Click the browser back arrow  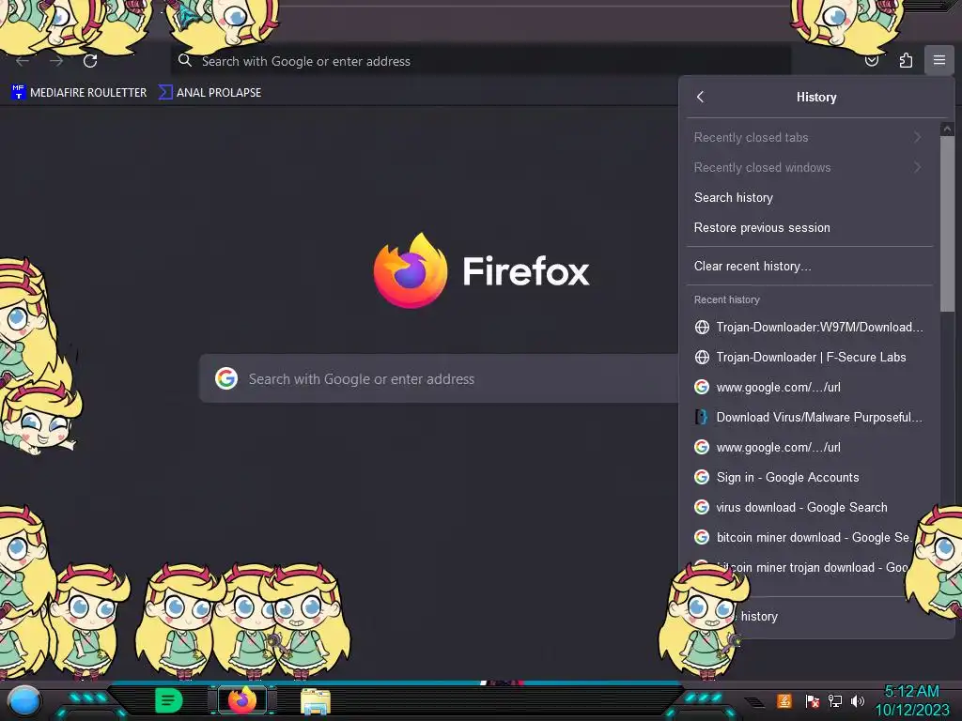point(23,61)
